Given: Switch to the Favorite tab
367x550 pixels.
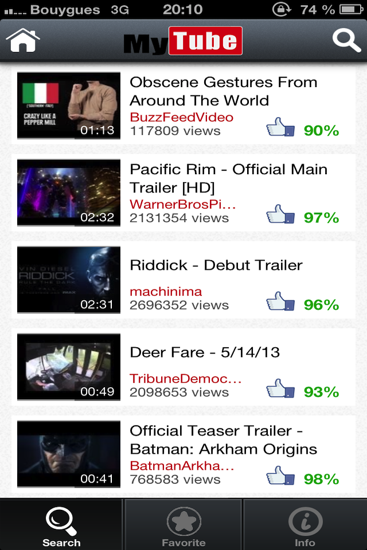Looking at the screenshot, I should pos(183,525).
